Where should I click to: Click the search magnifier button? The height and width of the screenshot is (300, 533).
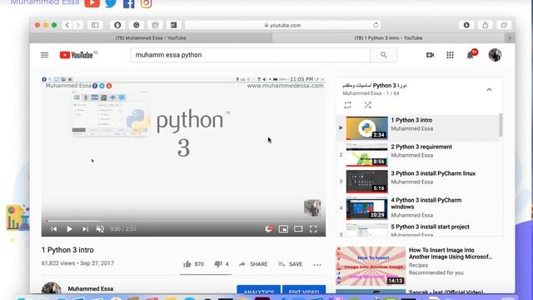tap(383, 55)
